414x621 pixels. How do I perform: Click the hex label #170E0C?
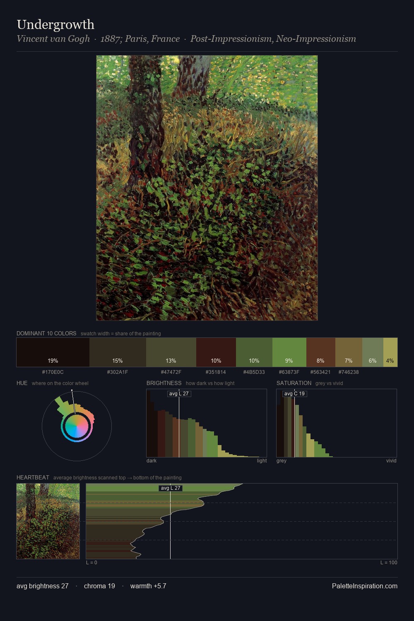pos(53,372)
